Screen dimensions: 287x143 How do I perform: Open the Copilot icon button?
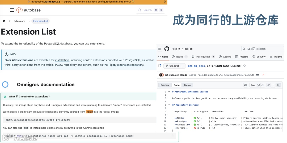(246, 85)
